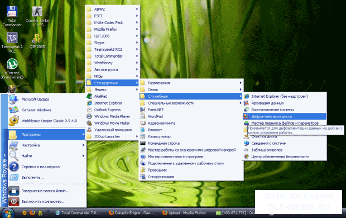Click Подключение к удаленному рабочему столу
The width and height of the screenshot is (346, 218).
(191, 163)
